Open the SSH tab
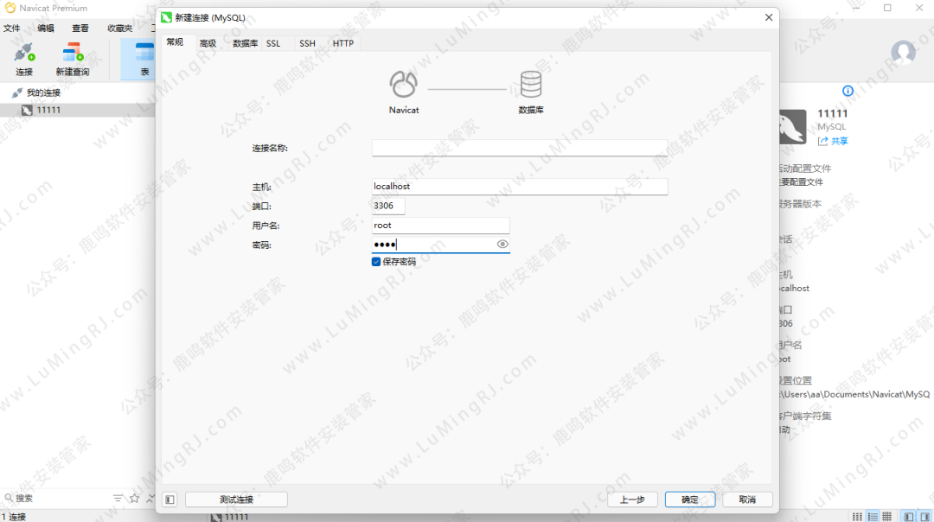 307,43
